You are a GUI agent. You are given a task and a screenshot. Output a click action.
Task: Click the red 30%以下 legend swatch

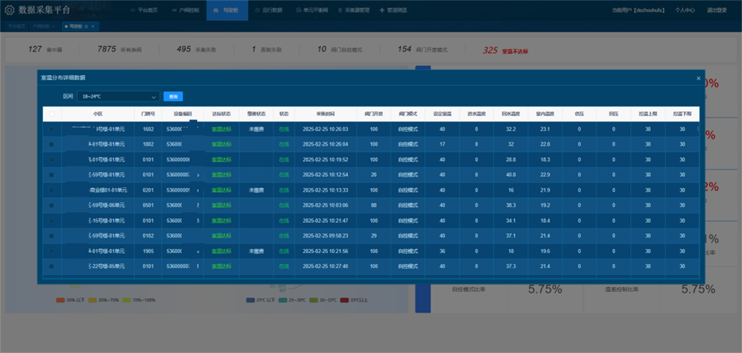[60, 300]
